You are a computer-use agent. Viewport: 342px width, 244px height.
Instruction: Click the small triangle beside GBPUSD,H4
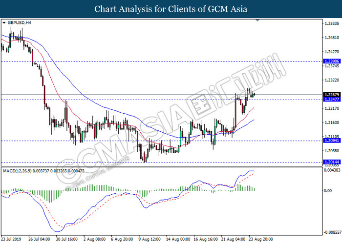[4, 22]
